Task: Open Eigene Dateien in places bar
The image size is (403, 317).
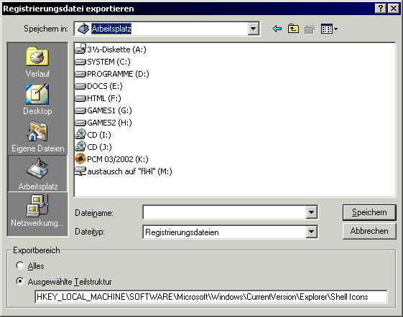Action: (x=37, y=136)
